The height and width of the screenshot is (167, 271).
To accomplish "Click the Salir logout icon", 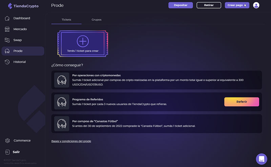I will point(7,152).
